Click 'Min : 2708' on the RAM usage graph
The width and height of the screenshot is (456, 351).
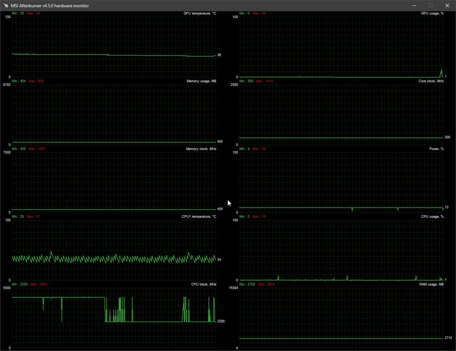247,284
